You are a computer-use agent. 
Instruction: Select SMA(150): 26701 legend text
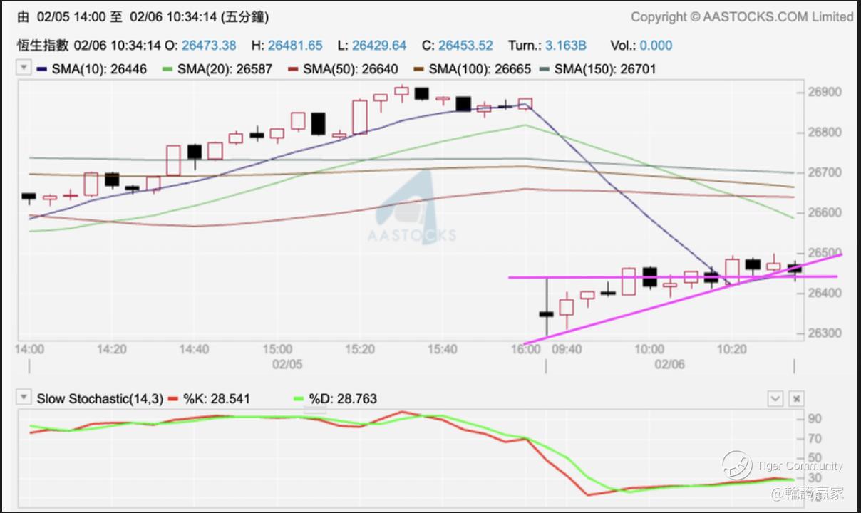pos(605,69)
